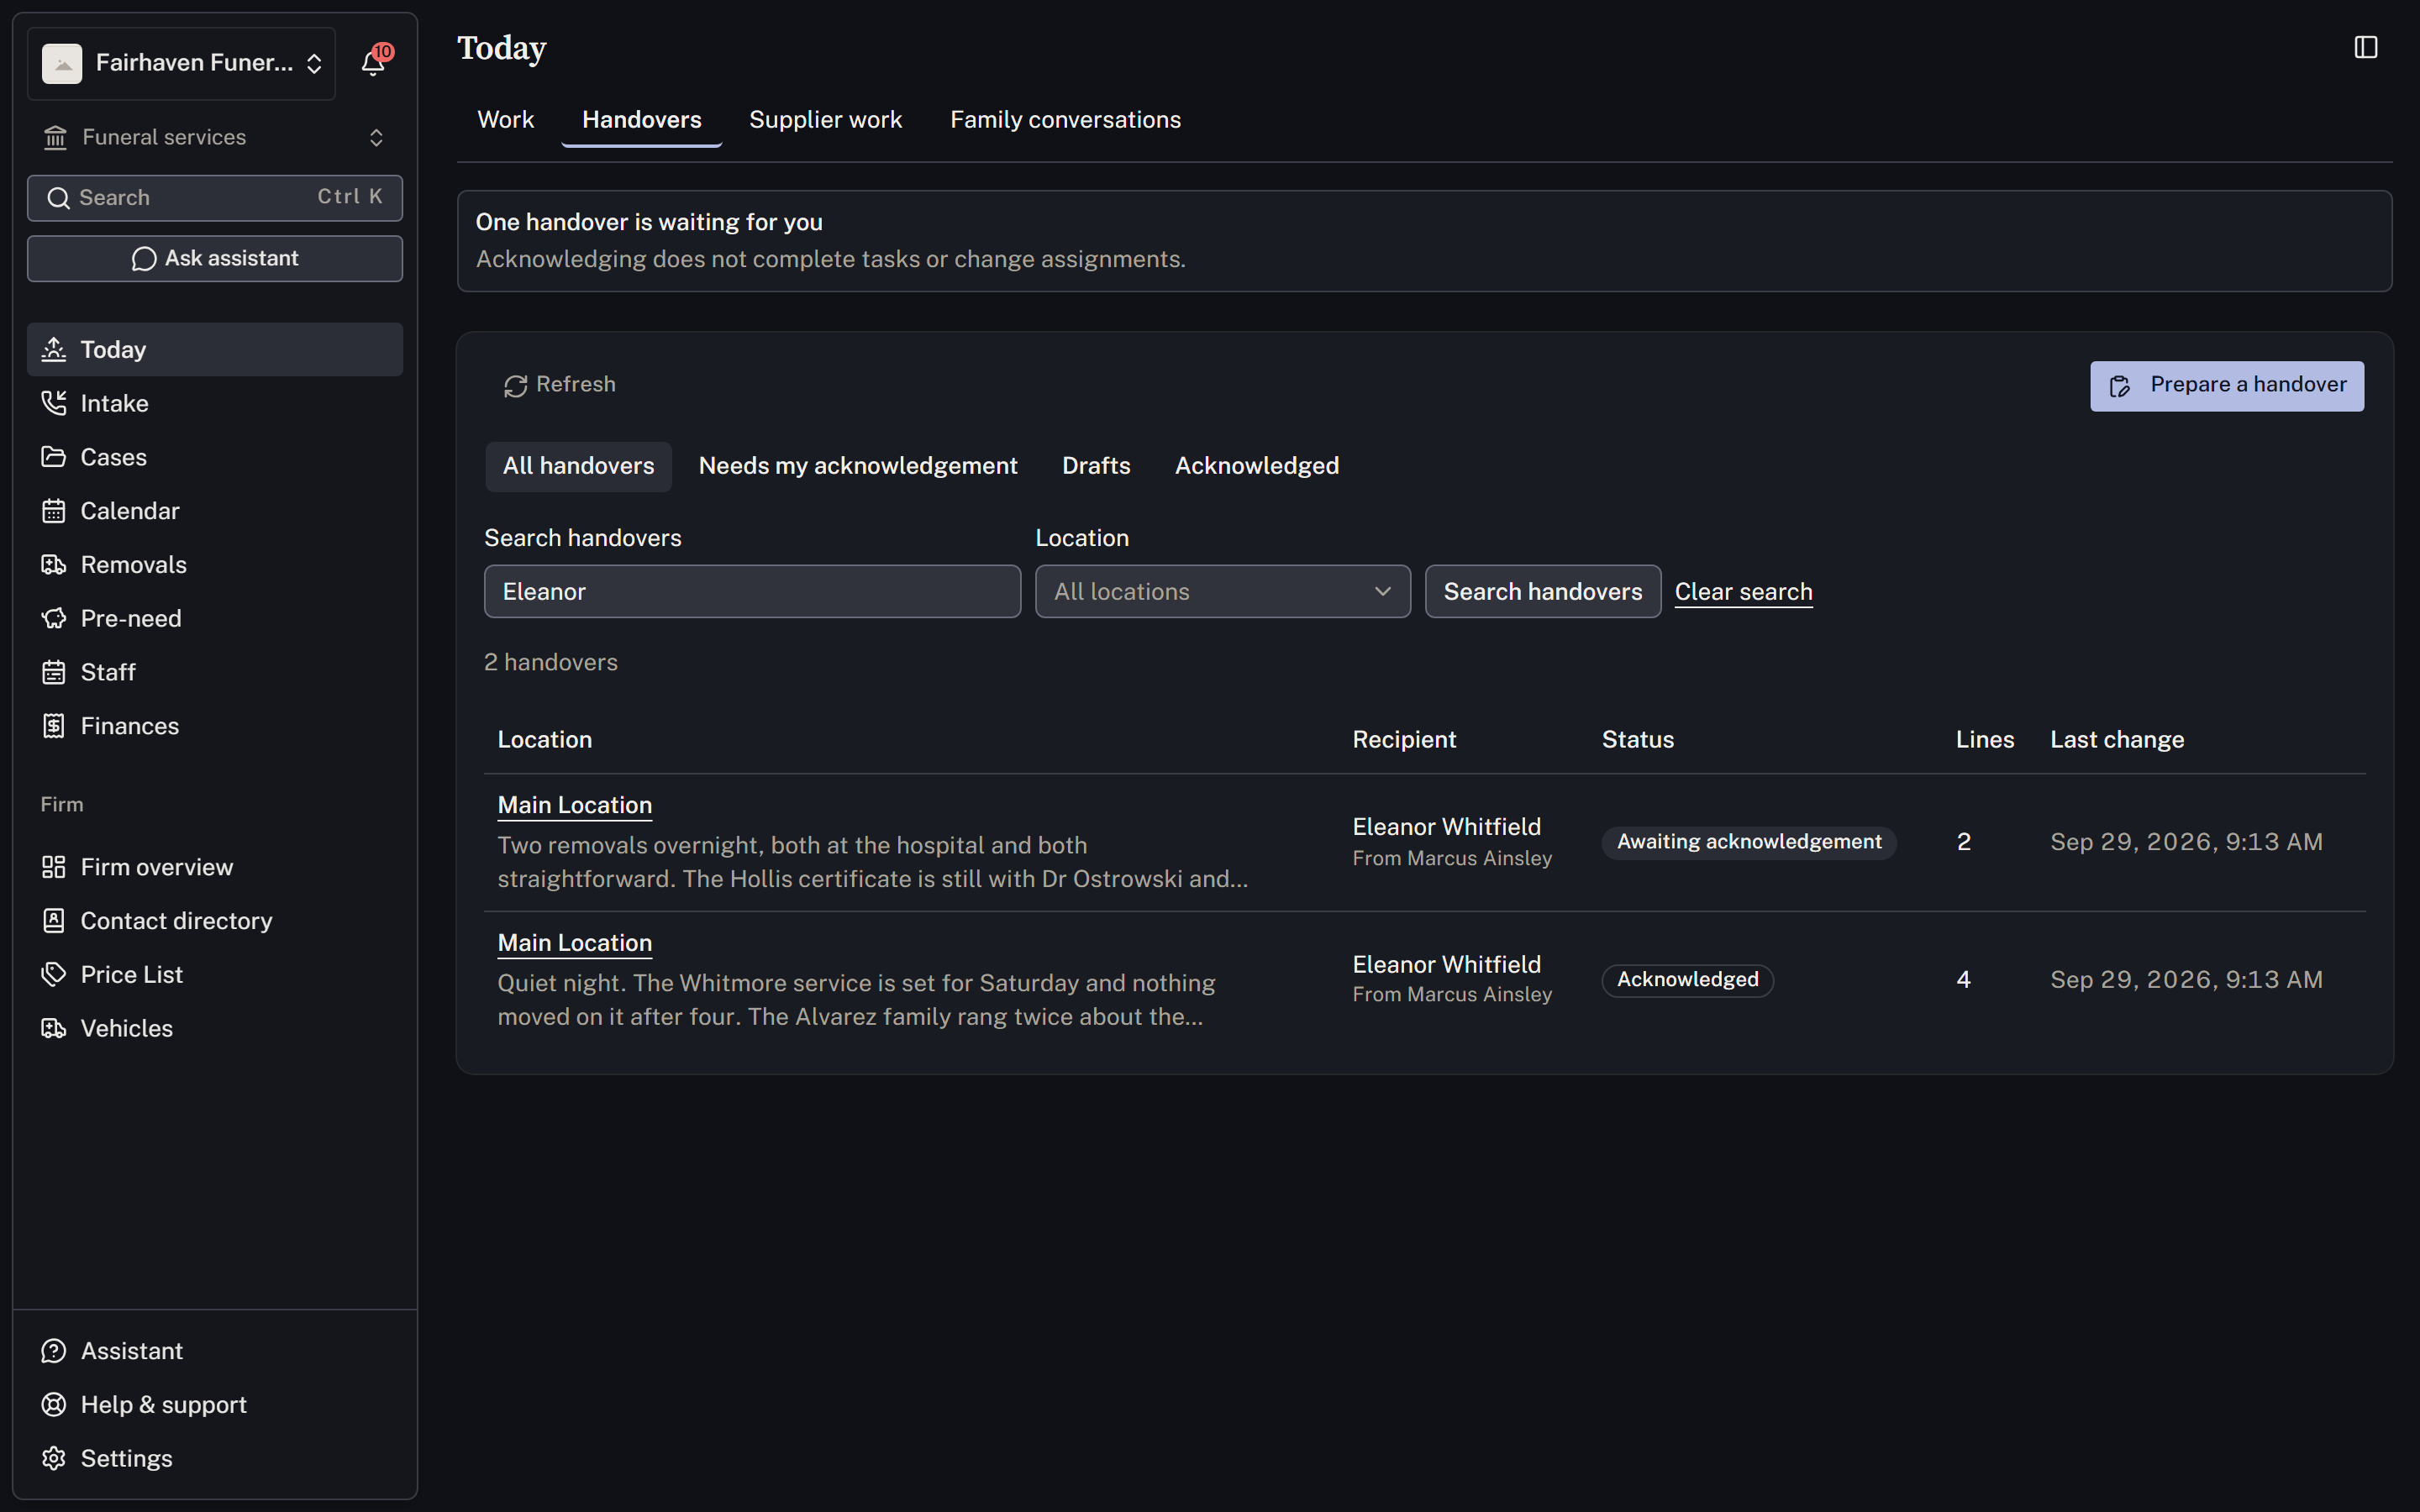This screenshot has height=1512, width=2420.
Task: Click the Prepare a handover button
Action: coord(2227,386)
